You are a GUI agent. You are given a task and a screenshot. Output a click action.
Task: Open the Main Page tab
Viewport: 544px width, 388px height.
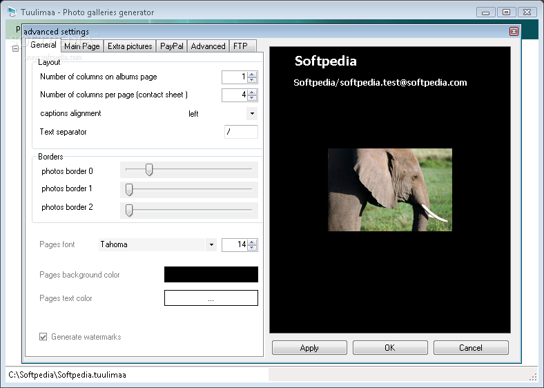(x=82, y=46)
